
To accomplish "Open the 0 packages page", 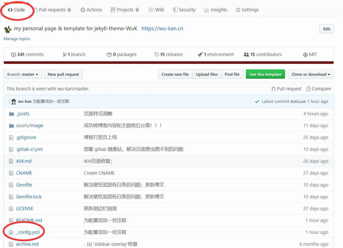I will (x=121, y=54).
